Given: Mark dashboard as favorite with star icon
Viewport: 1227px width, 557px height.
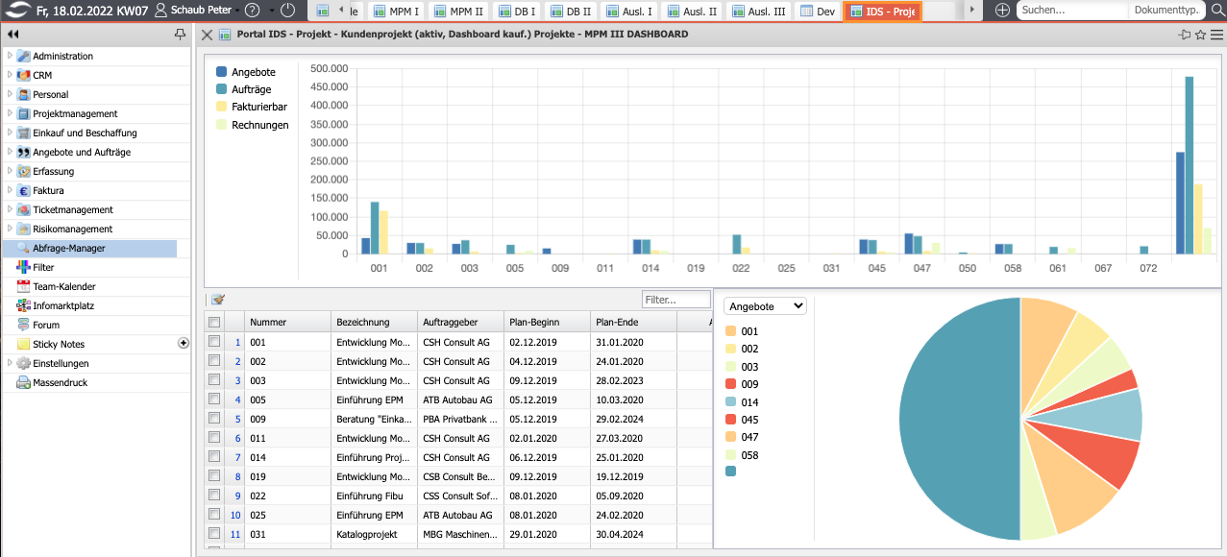Looking at the screenshot, I should [1200, 35].
